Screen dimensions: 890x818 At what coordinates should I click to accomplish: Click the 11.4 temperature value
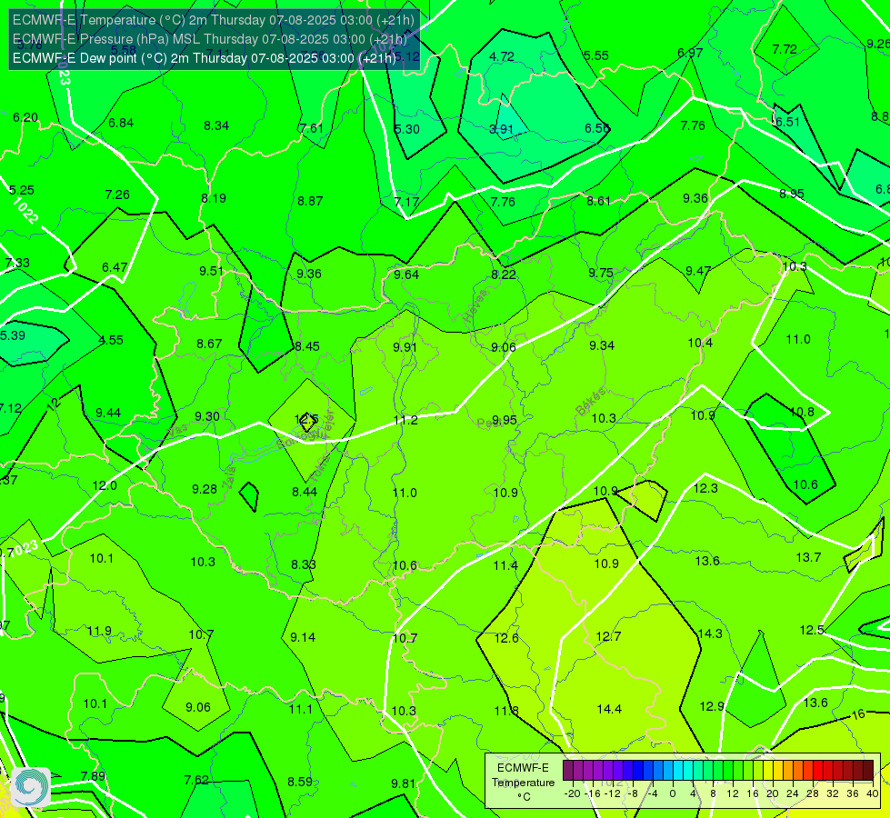(505, 565)
